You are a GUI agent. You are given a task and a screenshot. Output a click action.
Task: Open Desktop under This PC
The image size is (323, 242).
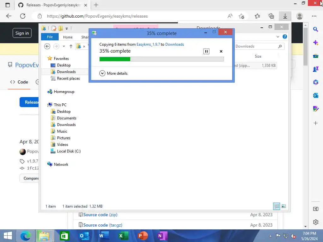point(64,111)
